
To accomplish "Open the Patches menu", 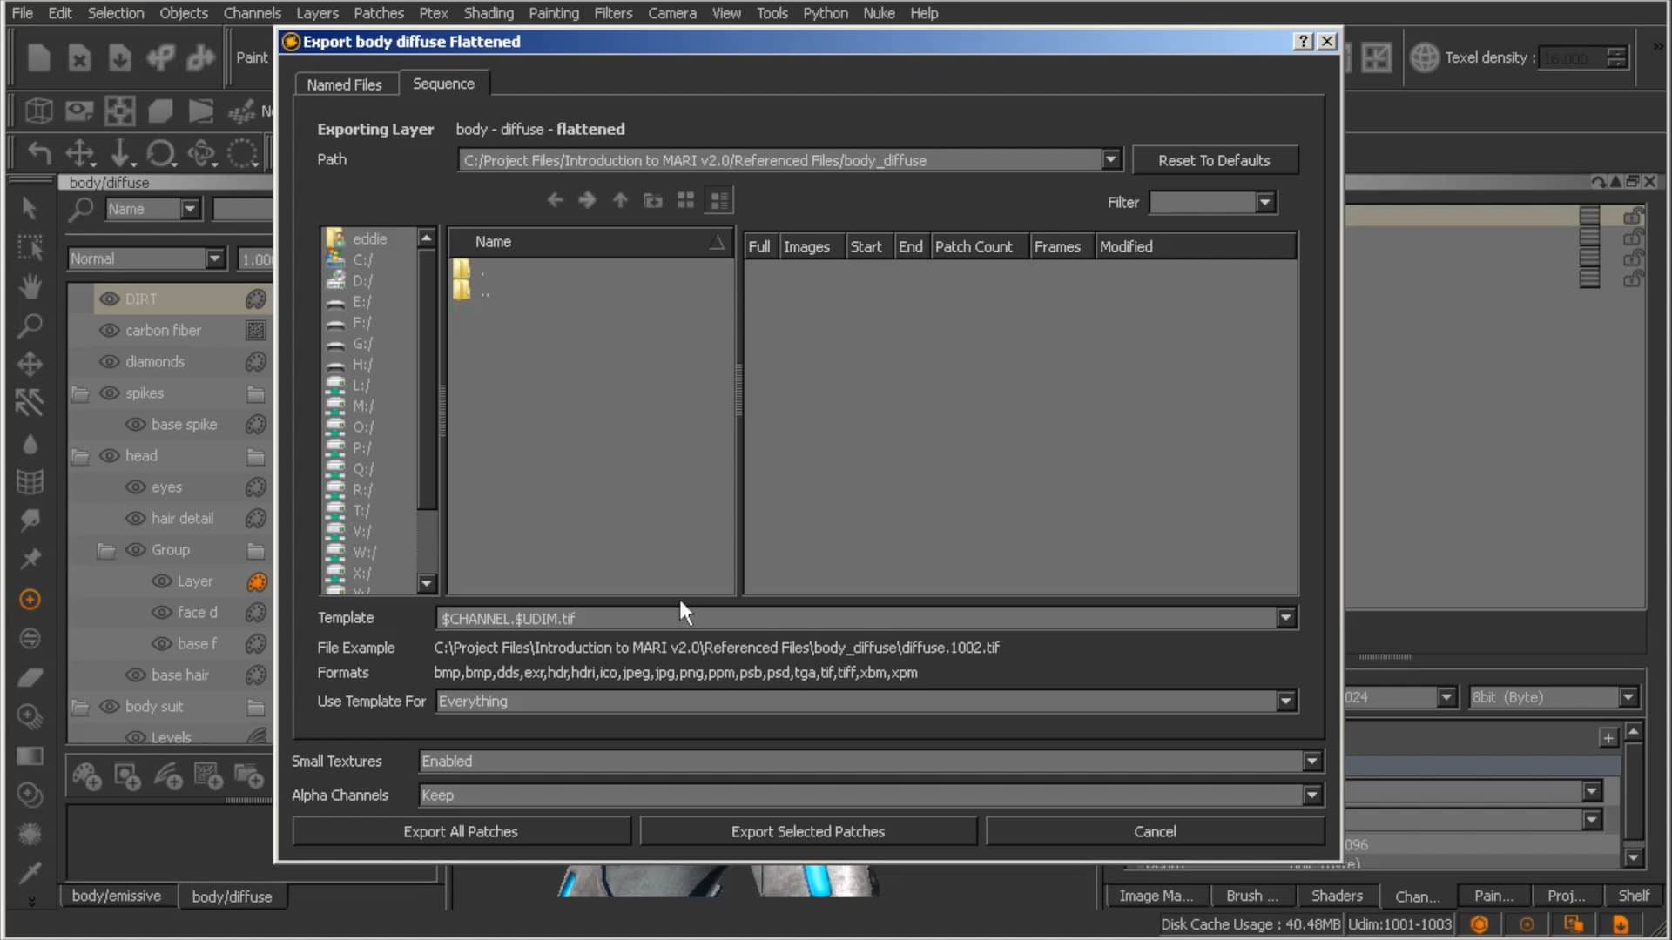I will pos(378,13).
